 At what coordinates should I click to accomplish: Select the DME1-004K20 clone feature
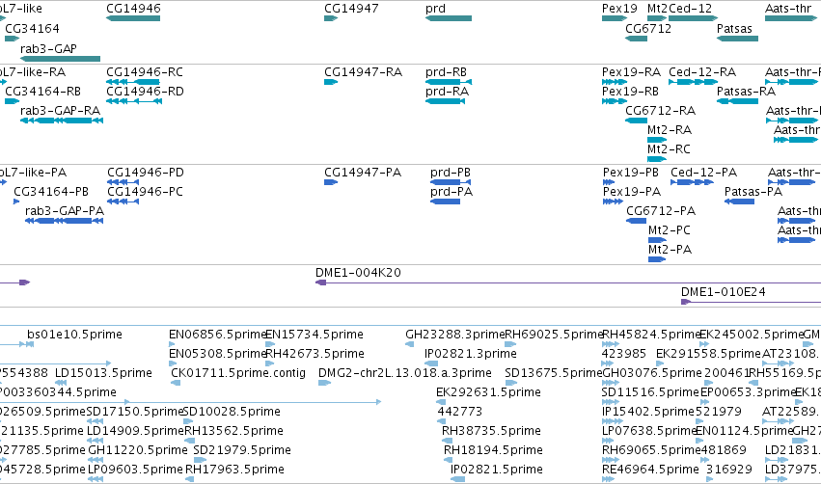[x=567, y=282]
